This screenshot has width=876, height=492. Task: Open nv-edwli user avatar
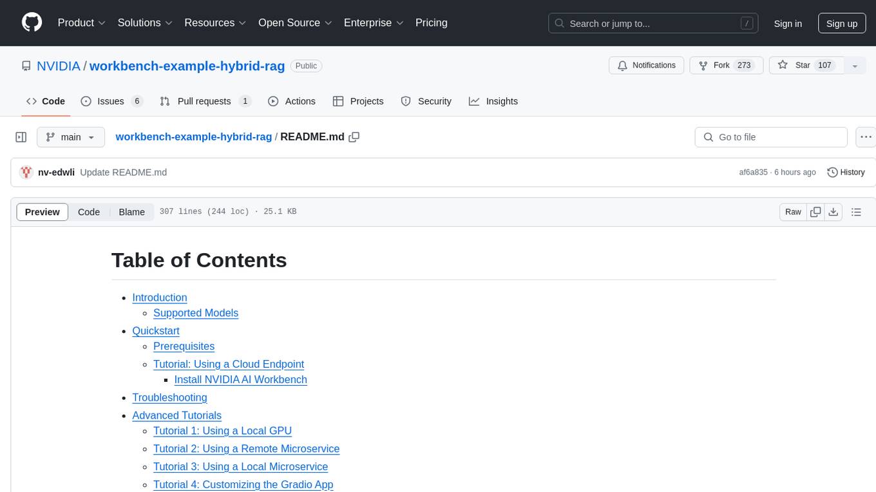[x=26, y=172]
